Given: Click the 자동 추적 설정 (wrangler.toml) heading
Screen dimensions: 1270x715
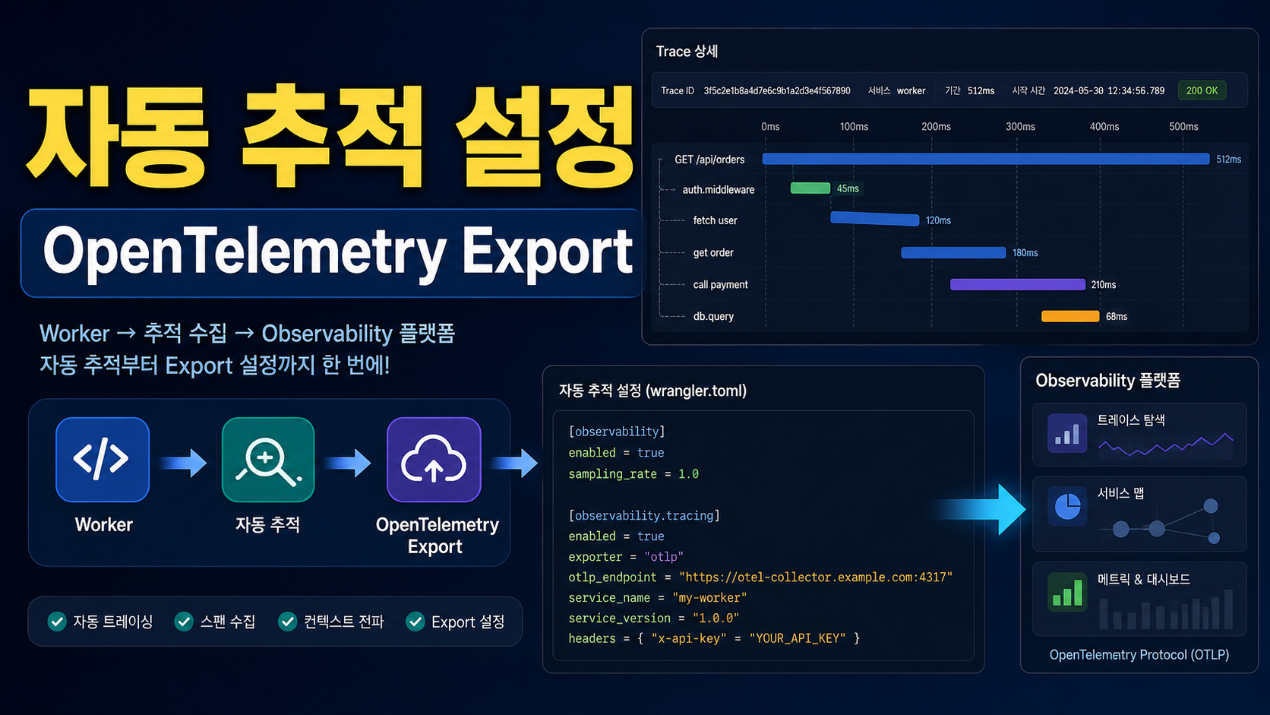Looking at the screenshot, I should coord(652,391).
